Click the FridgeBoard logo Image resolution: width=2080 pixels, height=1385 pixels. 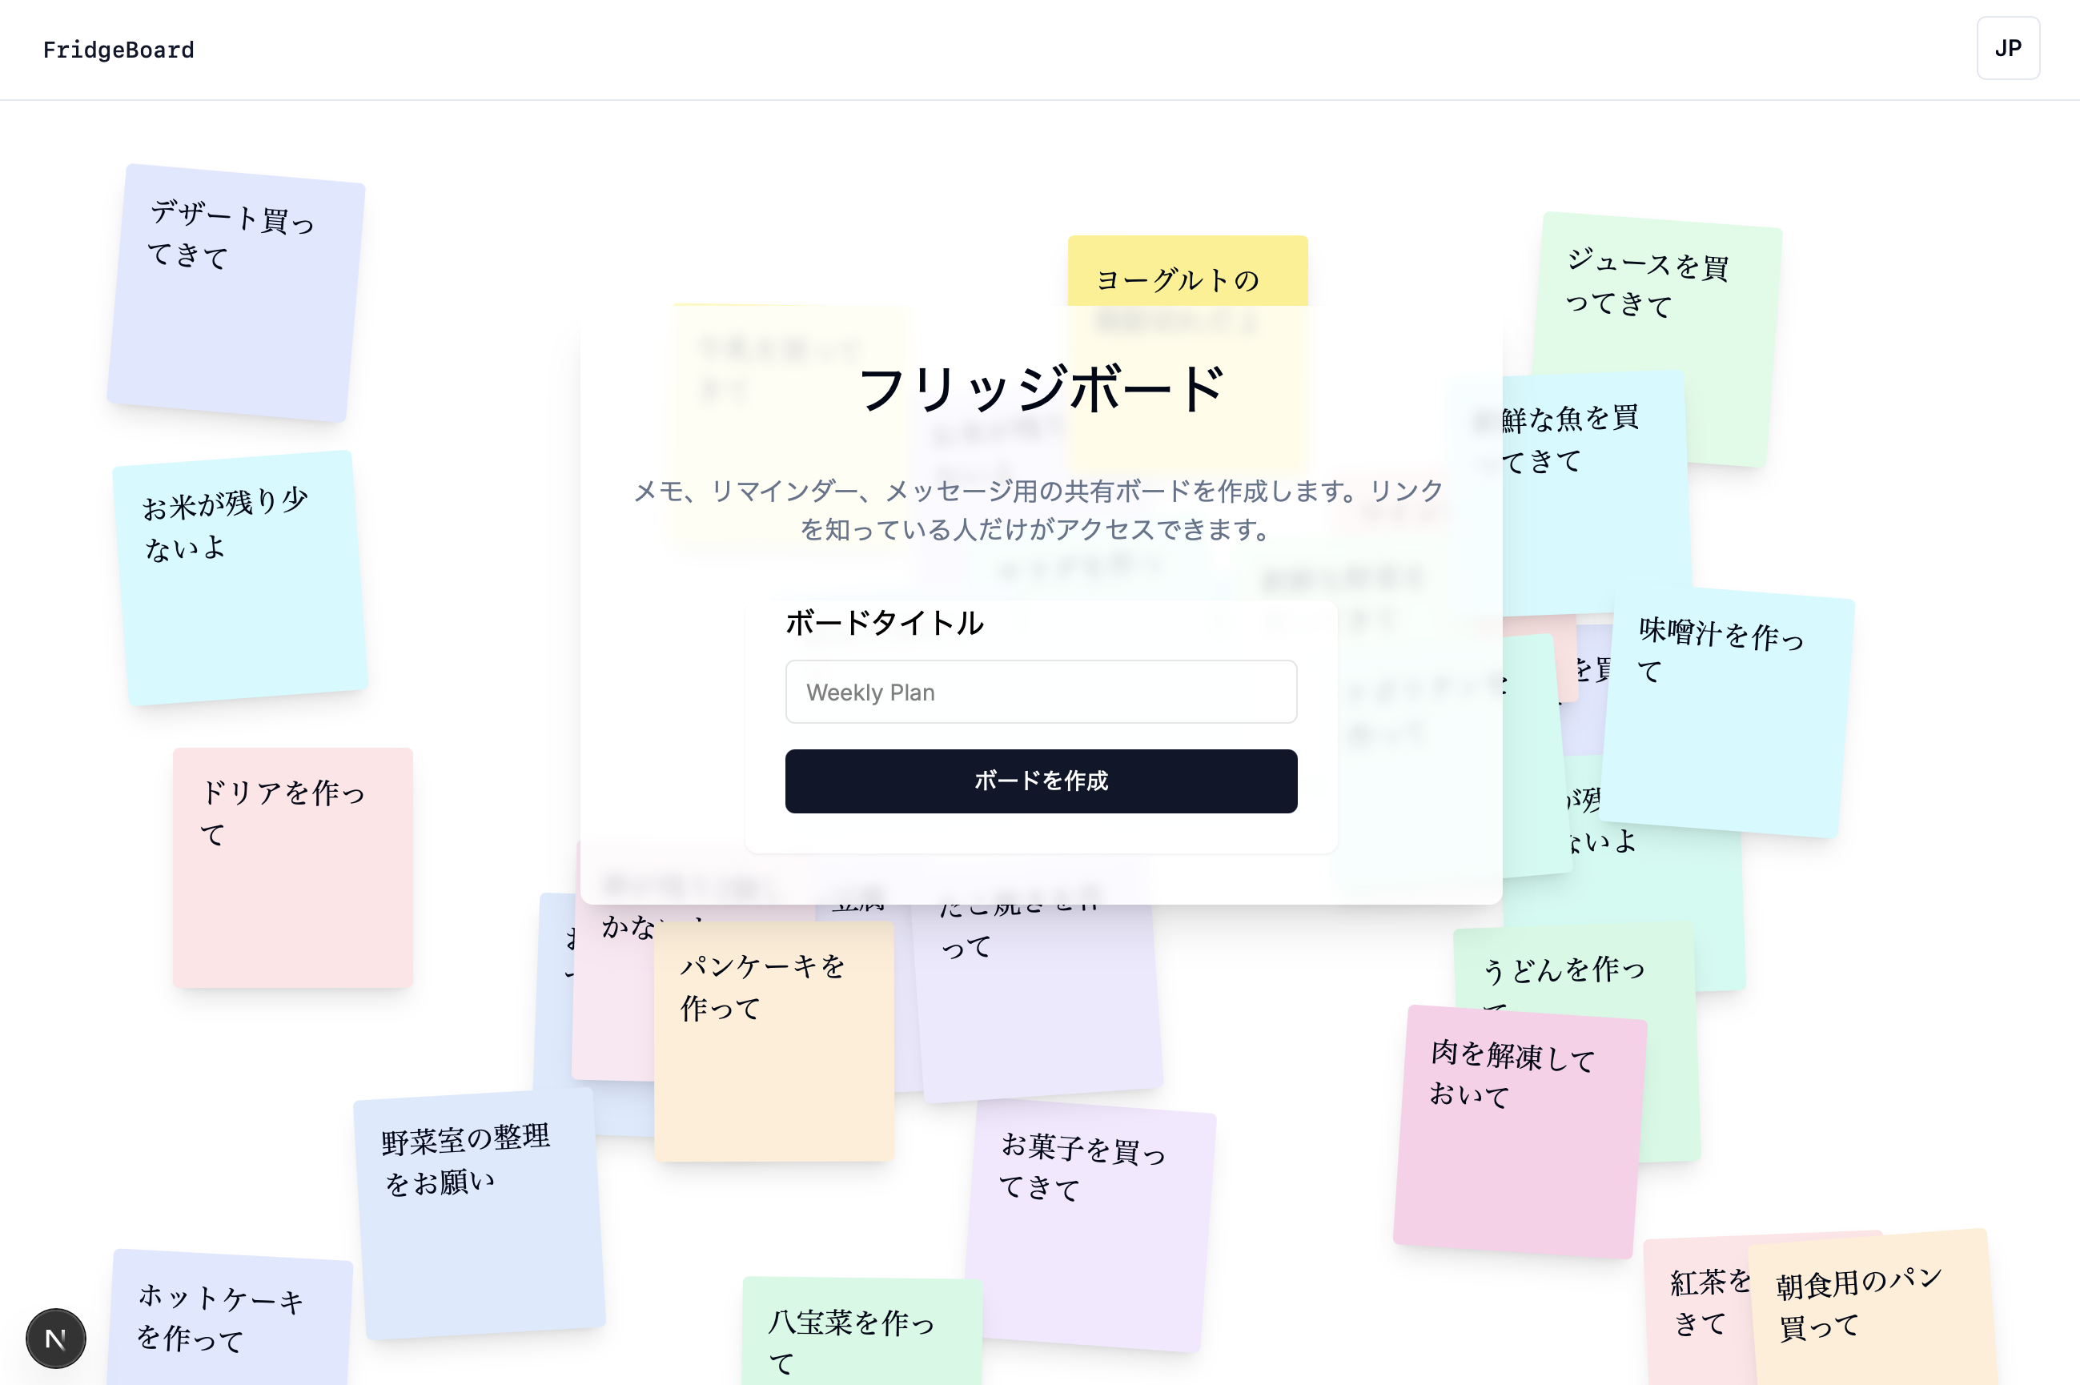(x=118, y=50)
